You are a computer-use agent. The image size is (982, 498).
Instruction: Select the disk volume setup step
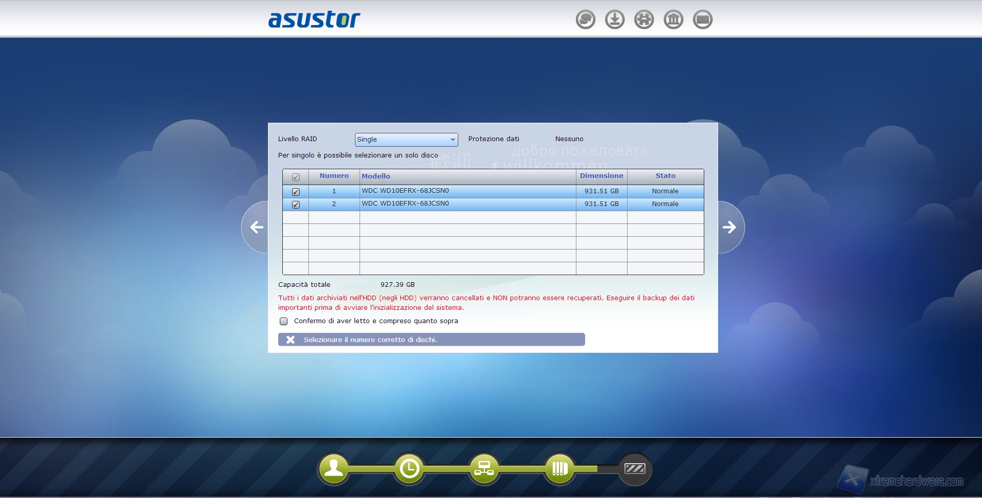[x=560, y=468]
